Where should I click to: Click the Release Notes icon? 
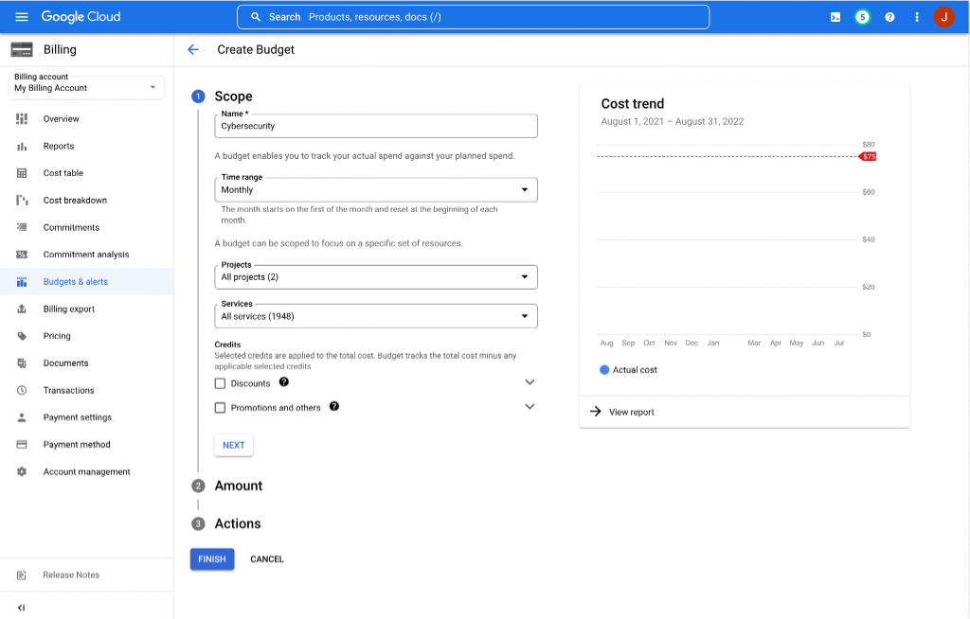(x=22, y=575)
